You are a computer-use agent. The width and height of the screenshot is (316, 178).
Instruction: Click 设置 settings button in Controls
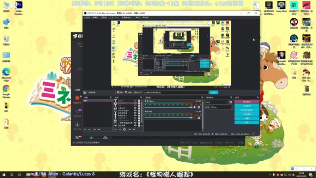pyautogui.click(x=246, y=118)
